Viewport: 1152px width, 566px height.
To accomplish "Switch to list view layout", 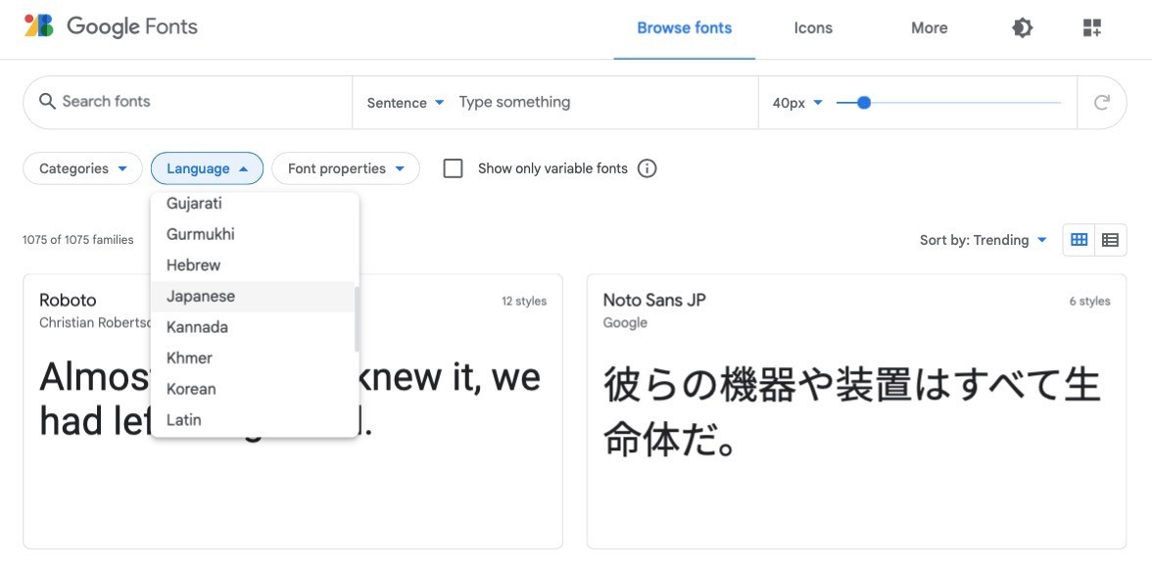I will pos(1110,239).
